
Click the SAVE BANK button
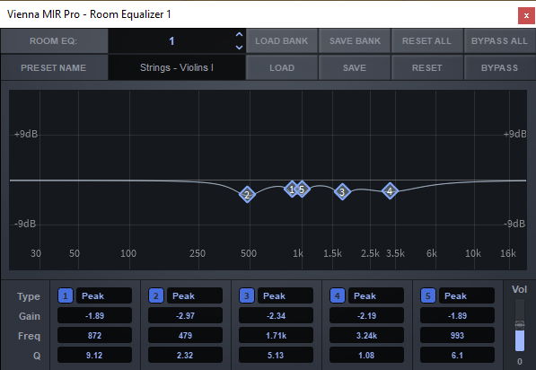355,40
